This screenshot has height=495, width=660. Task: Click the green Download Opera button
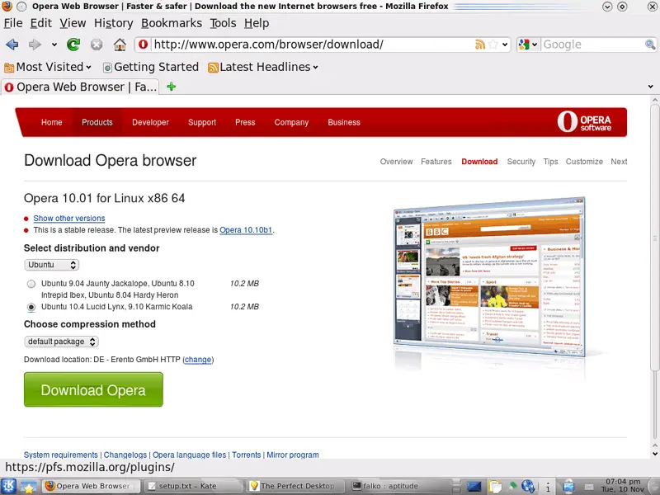(x=93, y=389)
